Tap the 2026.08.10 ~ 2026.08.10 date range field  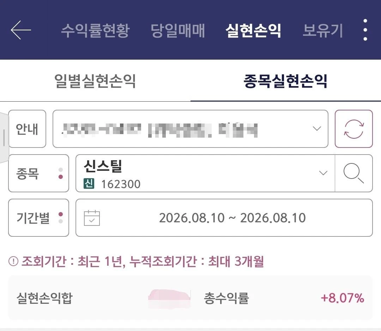click(x=224, y=218)
